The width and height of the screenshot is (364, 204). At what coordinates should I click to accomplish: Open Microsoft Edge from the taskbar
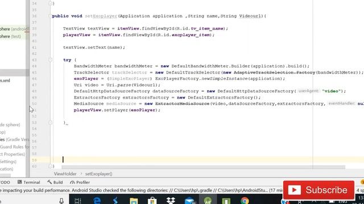[x=97, y=200]
